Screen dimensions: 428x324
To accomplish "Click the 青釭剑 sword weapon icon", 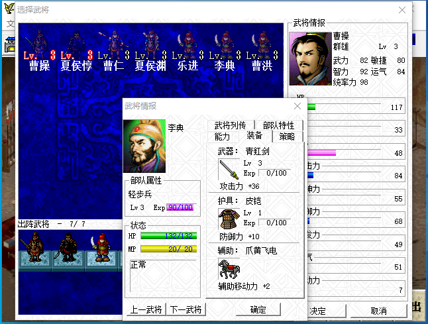I will tap(229, 169).
